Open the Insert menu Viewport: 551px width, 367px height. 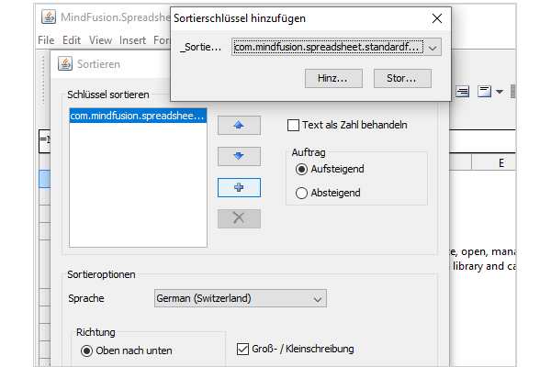click(132, 40)
